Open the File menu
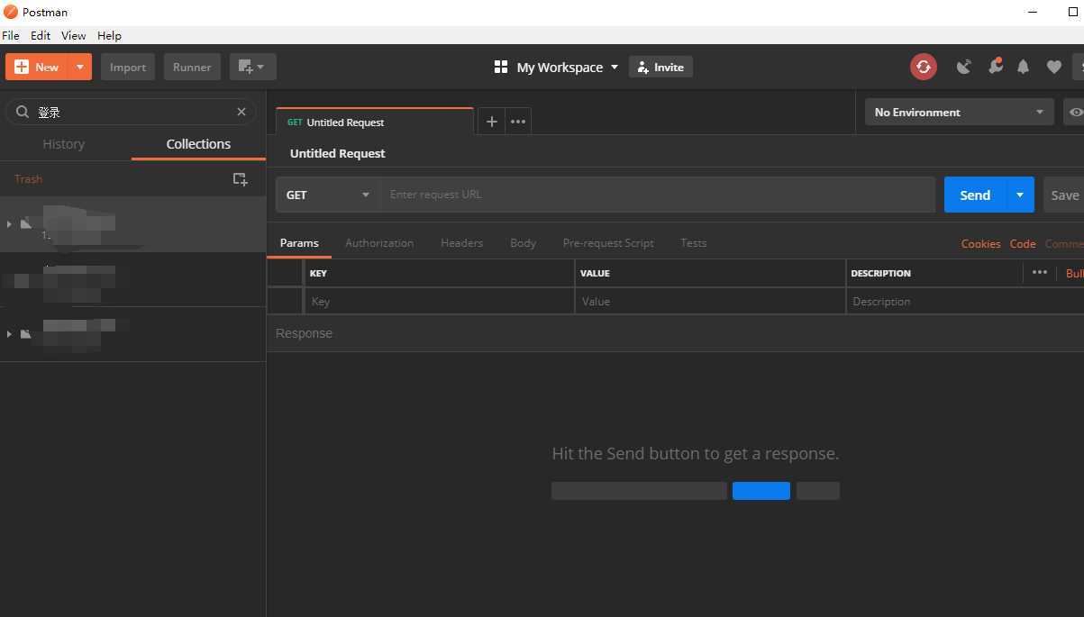The image size is (1084, 617). pos(11,35)
